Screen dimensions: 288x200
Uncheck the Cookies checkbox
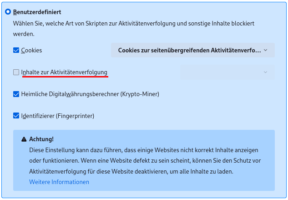16,50
